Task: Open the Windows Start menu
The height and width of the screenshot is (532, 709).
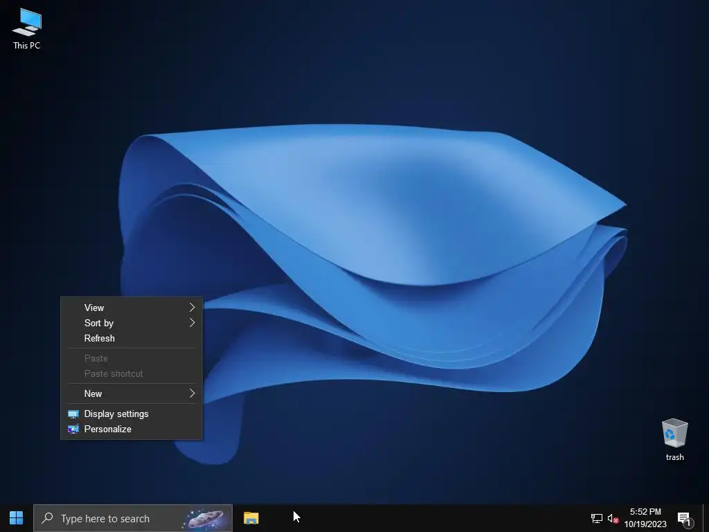Action: point(17,518)
